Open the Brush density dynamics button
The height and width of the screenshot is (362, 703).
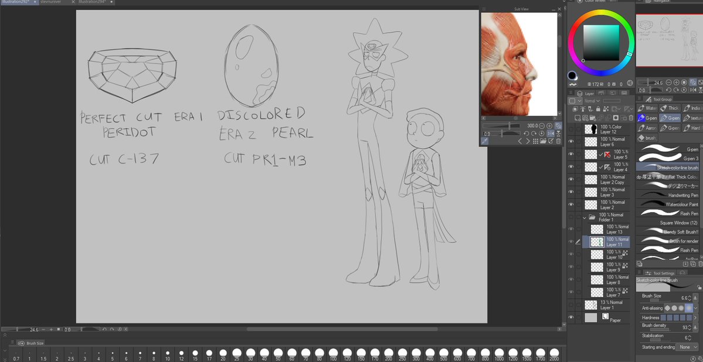(695, 327)
